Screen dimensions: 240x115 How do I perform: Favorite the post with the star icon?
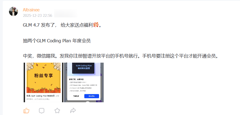[57, 111]
